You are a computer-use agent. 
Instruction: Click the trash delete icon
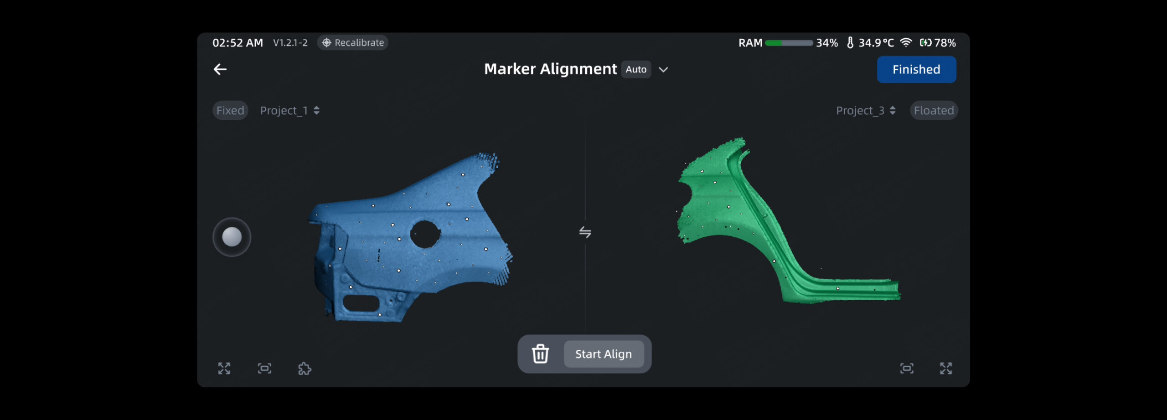pos(540,354)
